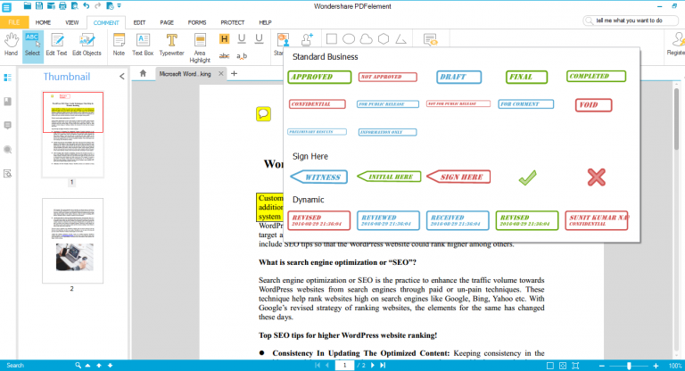Viewport: 685px width, 371px height.
Task: Insert the SIGN HERE stamp
Action: (458, 177)
